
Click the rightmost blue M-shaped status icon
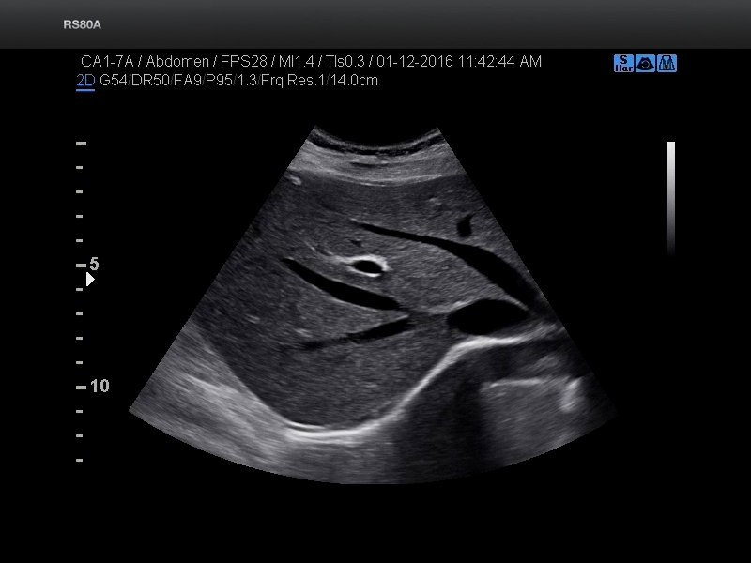coord(667,64)
